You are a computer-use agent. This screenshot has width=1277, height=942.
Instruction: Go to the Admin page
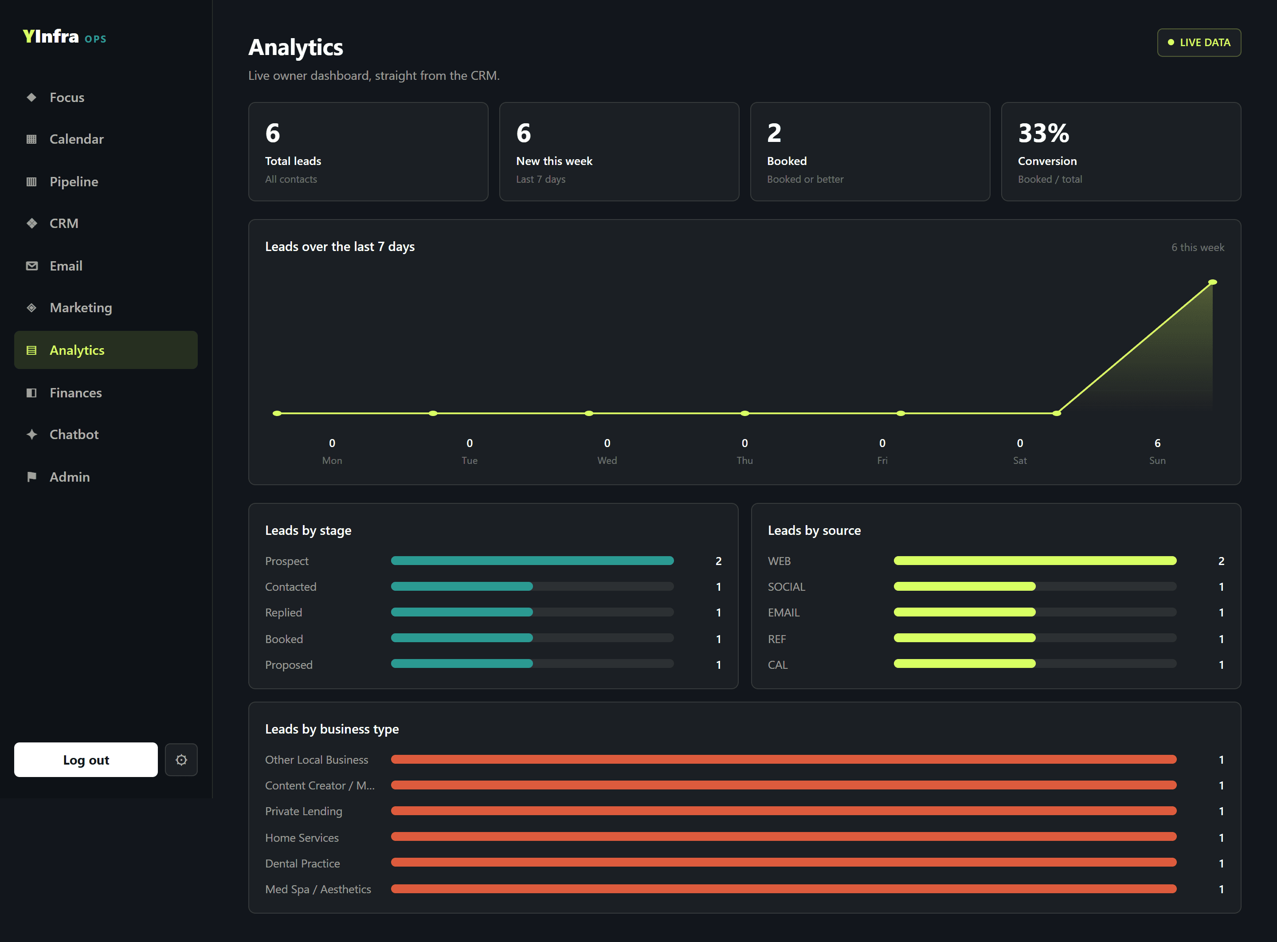(106, 477)
